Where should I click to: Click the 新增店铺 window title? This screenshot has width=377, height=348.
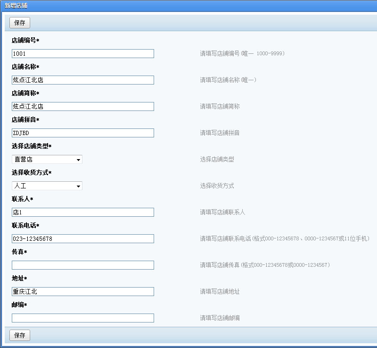16,6
